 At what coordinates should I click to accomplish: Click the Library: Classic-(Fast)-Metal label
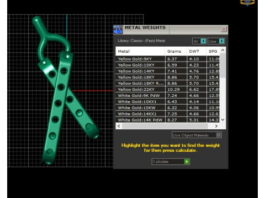click(141, 41)
